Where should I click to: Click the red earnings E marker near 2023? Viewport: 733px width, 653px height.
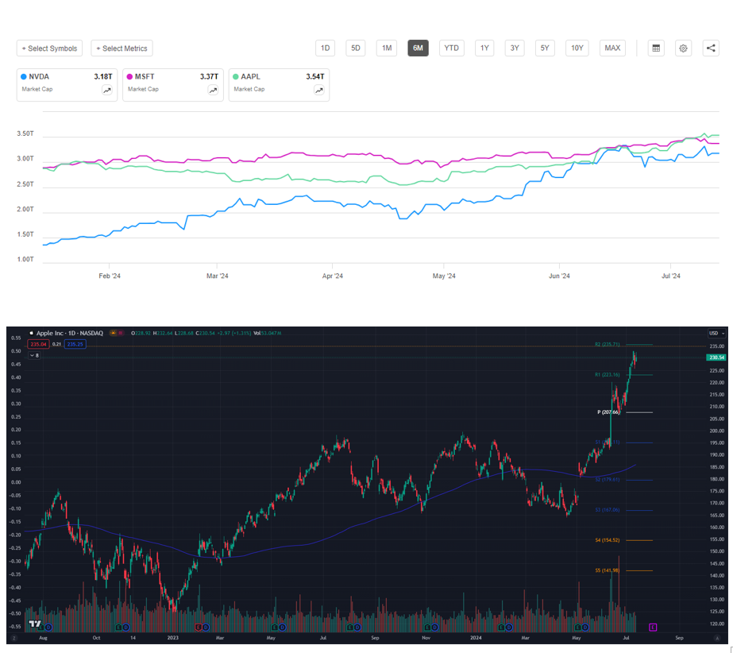[x=199, y=628]
